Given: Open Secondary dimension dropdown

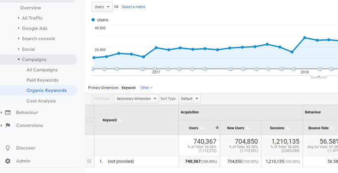Looking at the screenshot, I should [136, 99].
